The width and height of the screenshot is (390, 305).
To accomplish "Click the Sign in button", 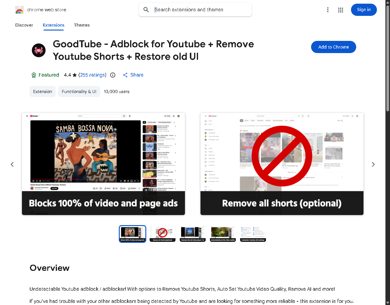I will point(364,10).
